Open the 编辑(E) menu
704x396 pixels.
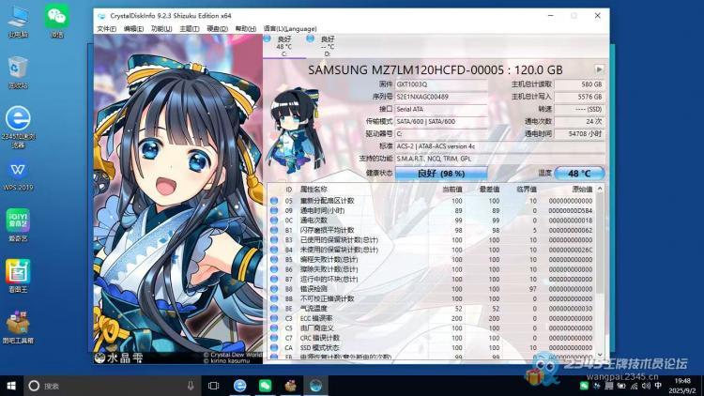click(133, 29)
